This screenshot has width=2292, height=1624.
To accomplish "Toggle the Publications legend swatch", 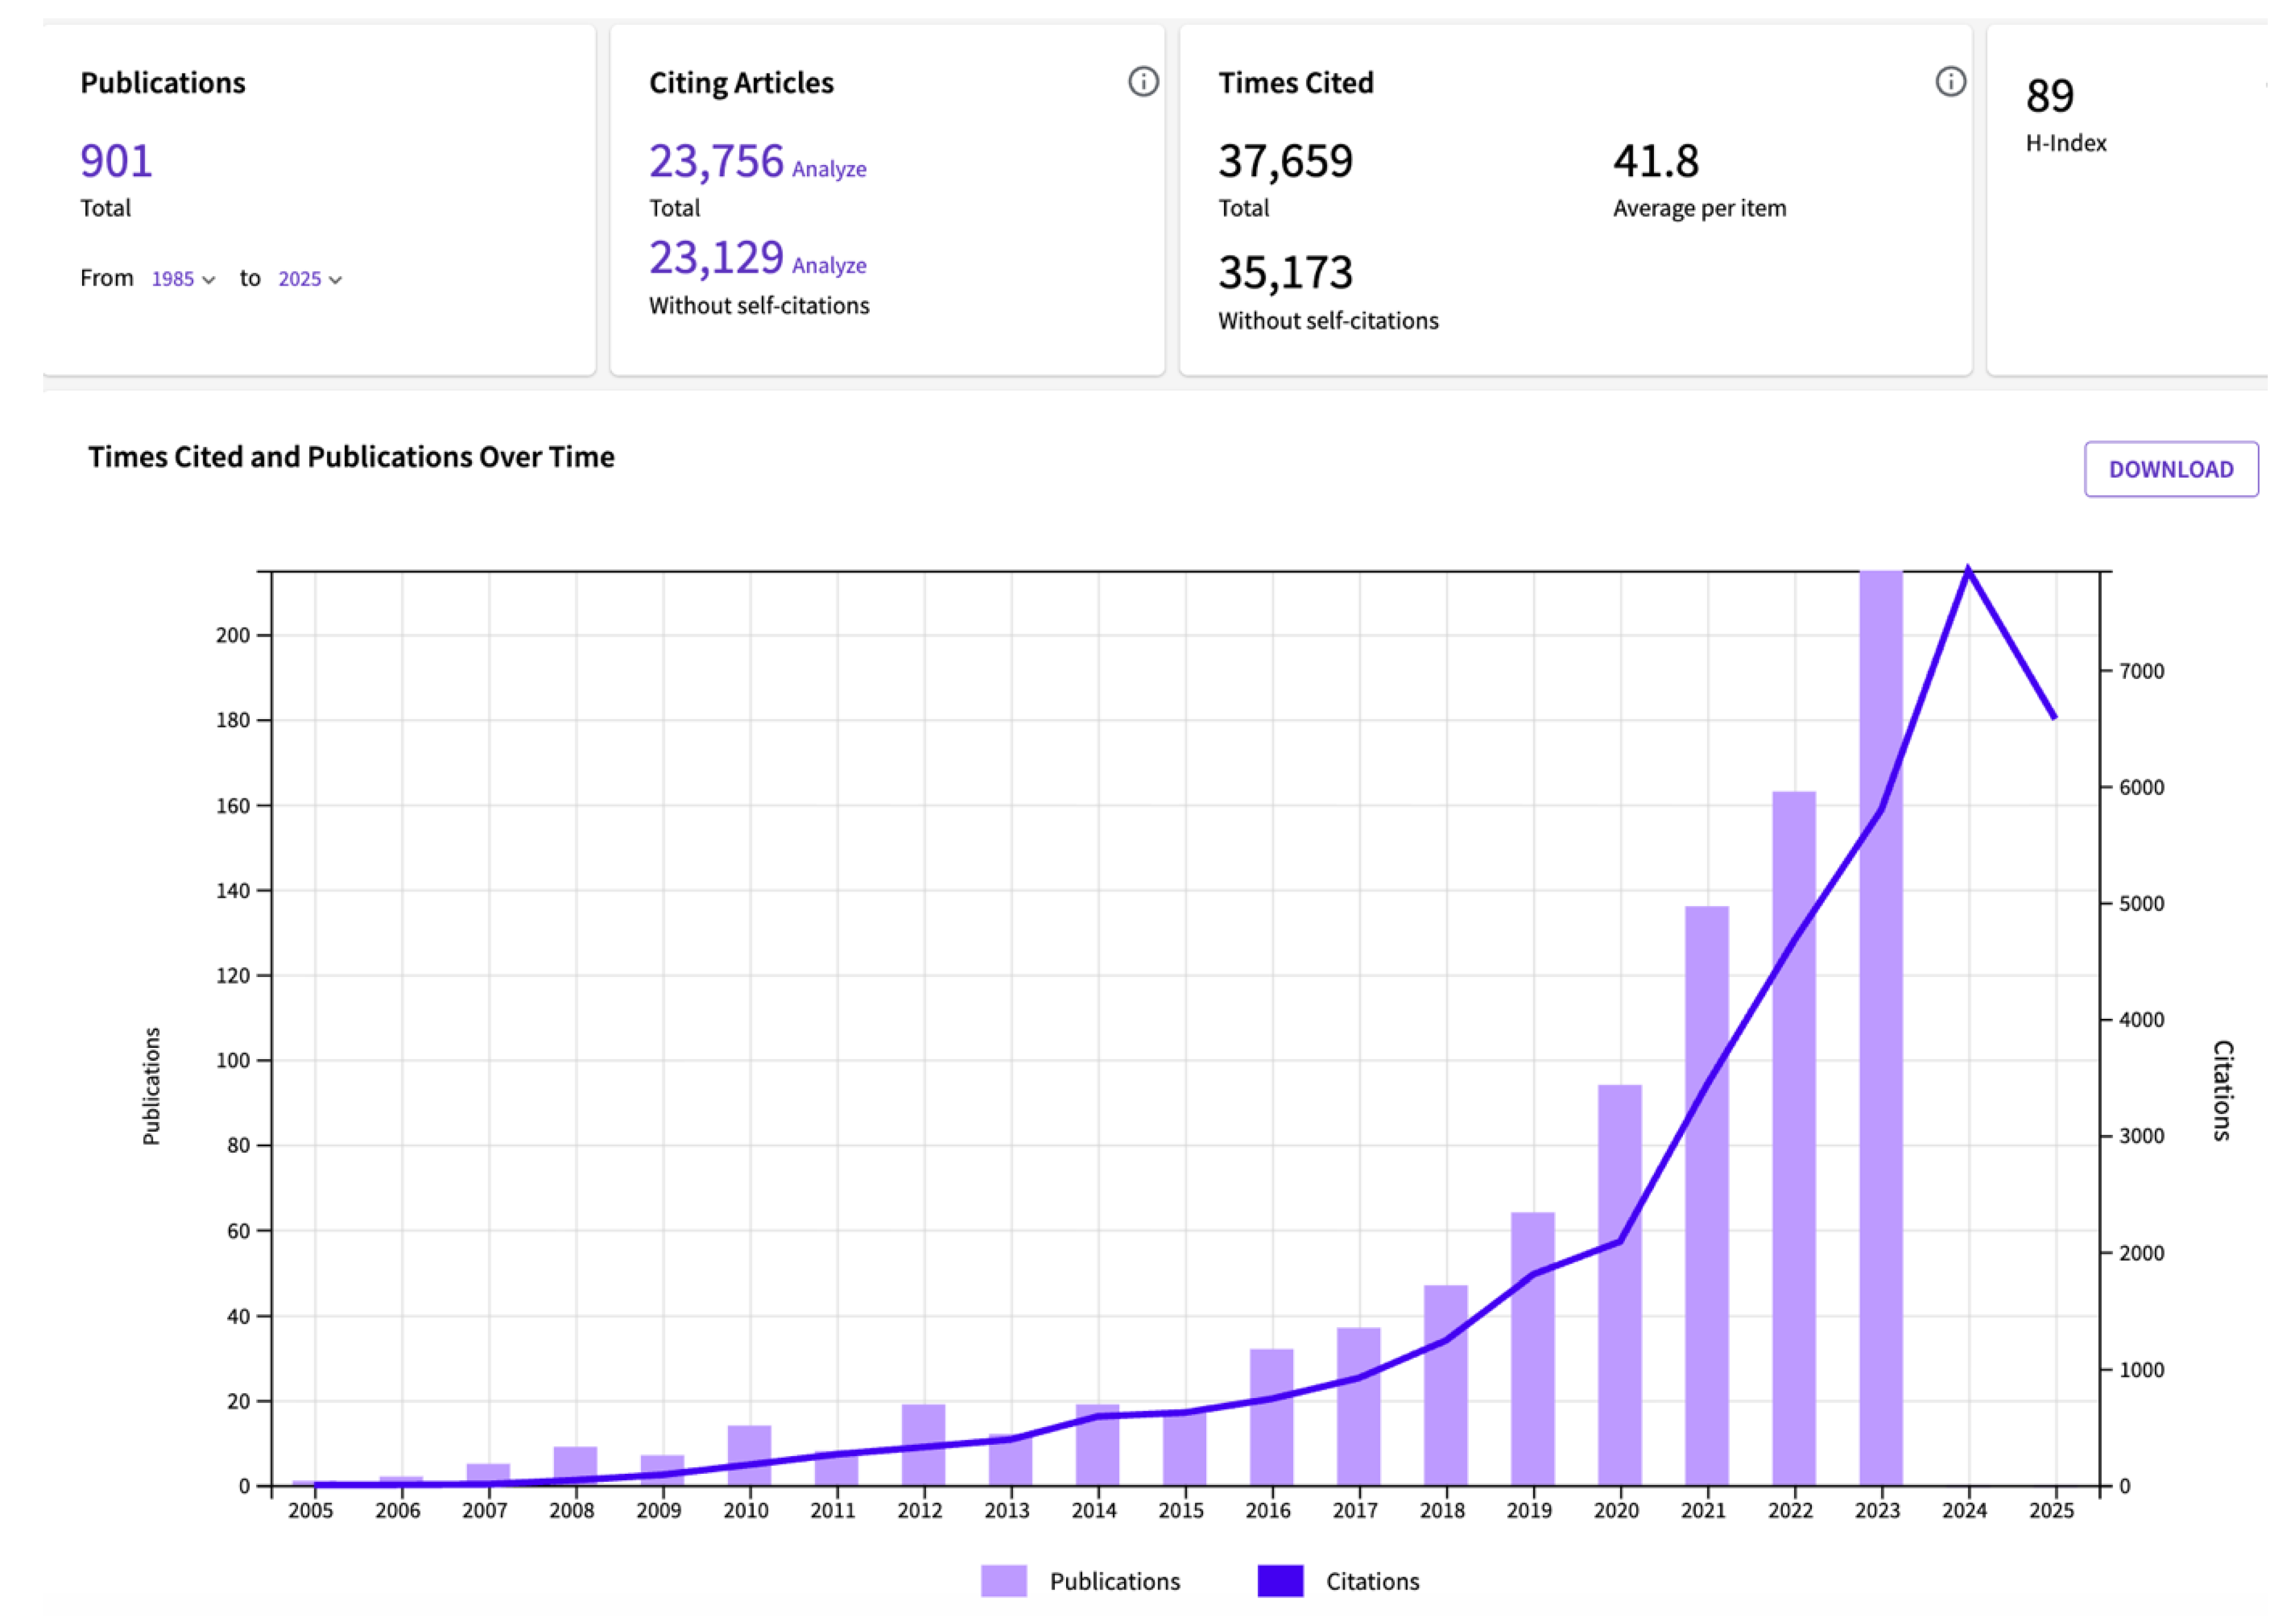I will [1003, 1581].
